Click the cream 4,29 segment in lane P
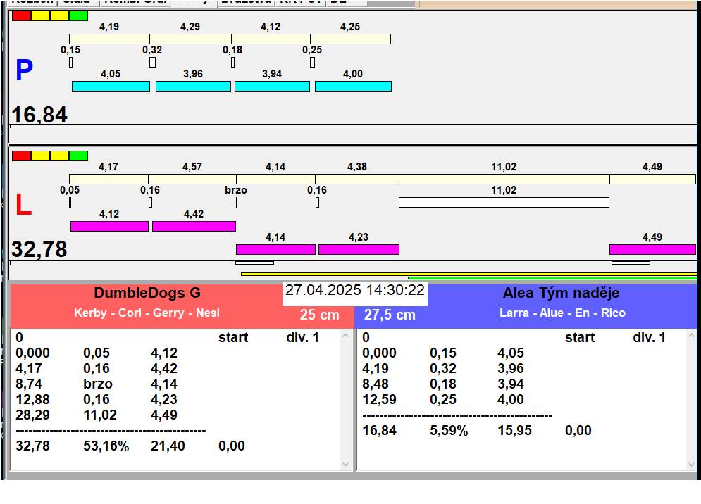Screen dimensions: 701x504 pos(190,39)
